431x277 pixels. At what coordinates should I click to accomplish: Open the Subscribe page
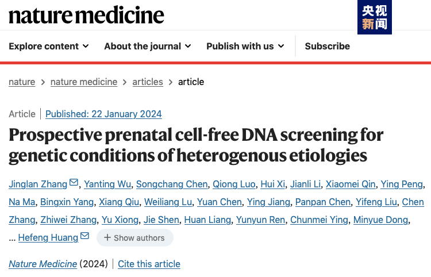pyautogui.click(x=327, y=46)
